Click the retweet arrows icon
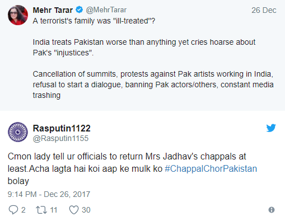The width and height of the screenshot is (285, 221). pos(41,210)
